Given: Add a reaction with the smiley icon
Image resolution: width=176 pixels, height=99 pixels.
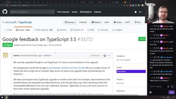Looking at the screenshot, I should pos(104,56).
